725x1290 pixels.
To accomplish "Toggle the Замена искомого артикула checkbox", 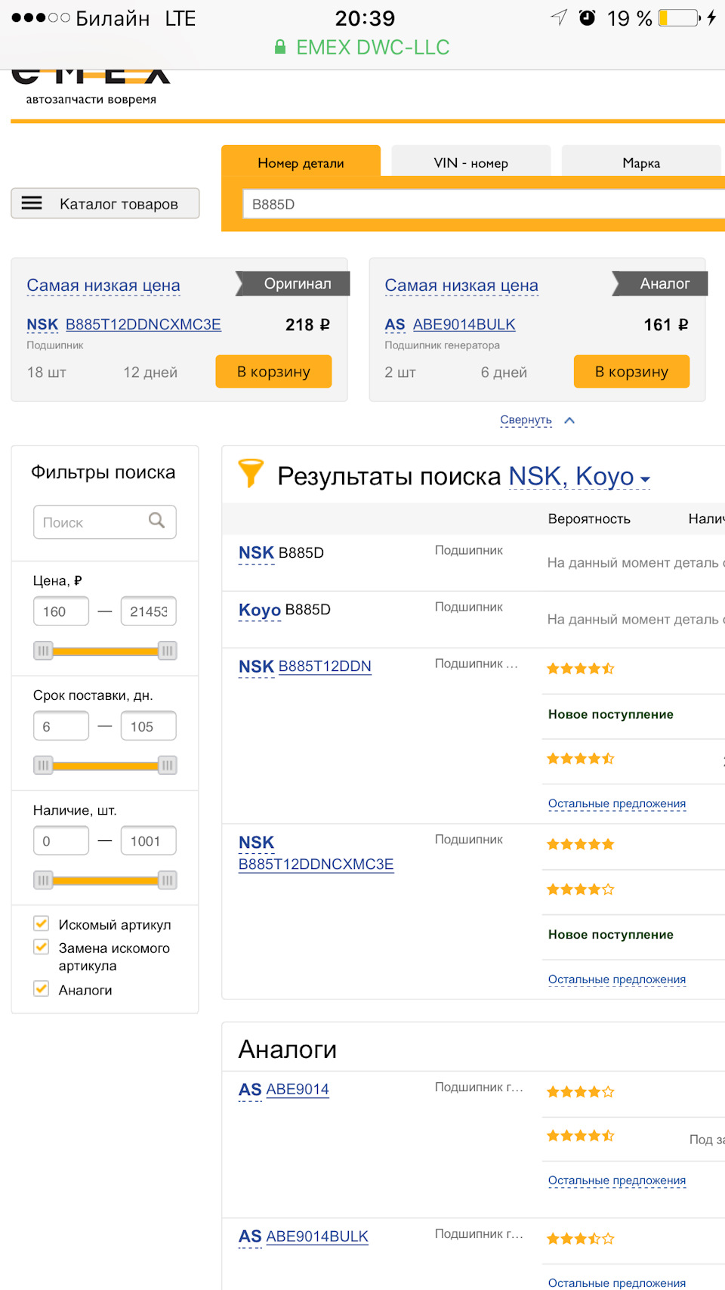I will coord(42,947).
